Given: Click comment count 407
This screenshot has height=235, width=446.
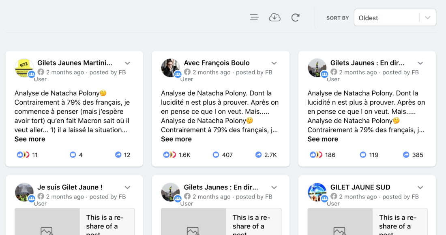Looking at the screenshot, I should pyautogui.click(x=227, y=155).
